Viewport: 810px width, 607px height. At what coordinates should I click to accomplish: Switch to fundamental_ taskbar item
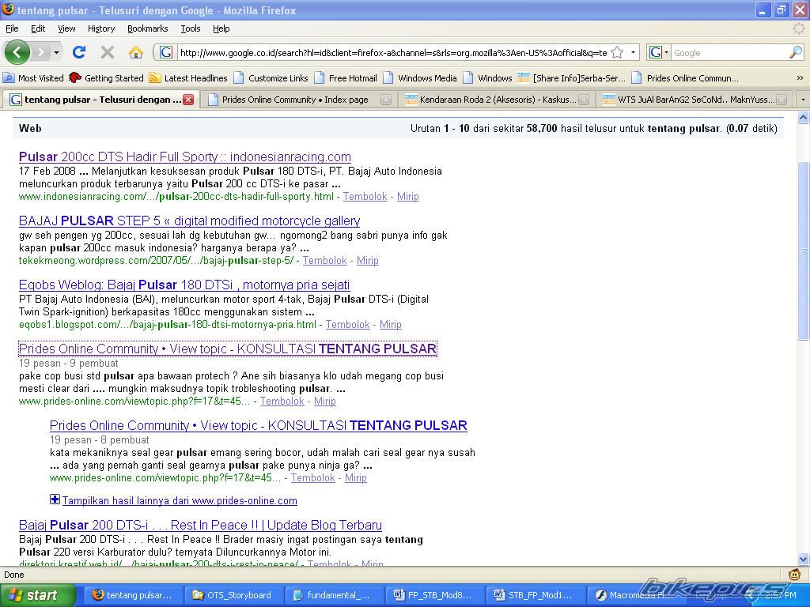pyautogui.click(x=335, y=595)
